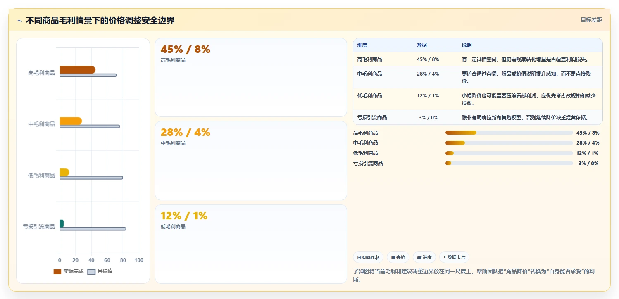Open the 12% / 1% data card
This screenshot has width=619, height=299.
point(251,244)
